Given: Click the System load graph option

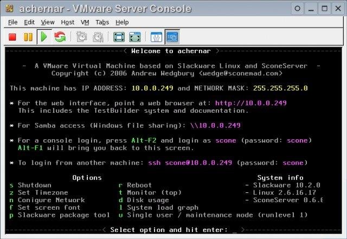Looking at the screenshot, I should 158,208.
